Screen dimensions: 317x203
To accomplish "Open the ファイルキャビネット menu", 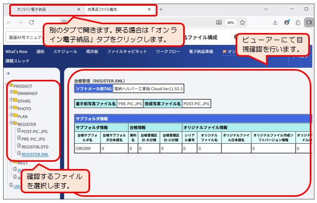I will point(127,52).
